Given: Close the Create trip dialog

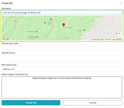Looking at the screenshot, I should [x=121, y=3].
